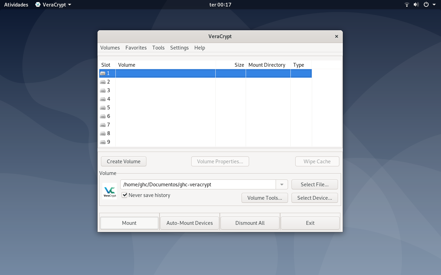Click Dismount All
The image size is (441, 275).
pyautogui.click(x=250, y=223)
